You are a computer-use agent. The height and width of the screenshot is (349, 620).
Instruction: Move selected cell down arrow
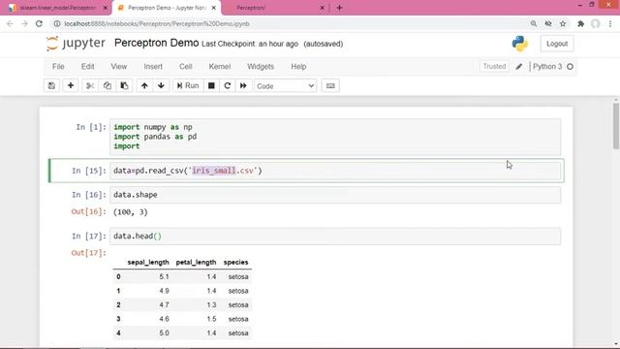pyautogui.click(x=161, y=86)
